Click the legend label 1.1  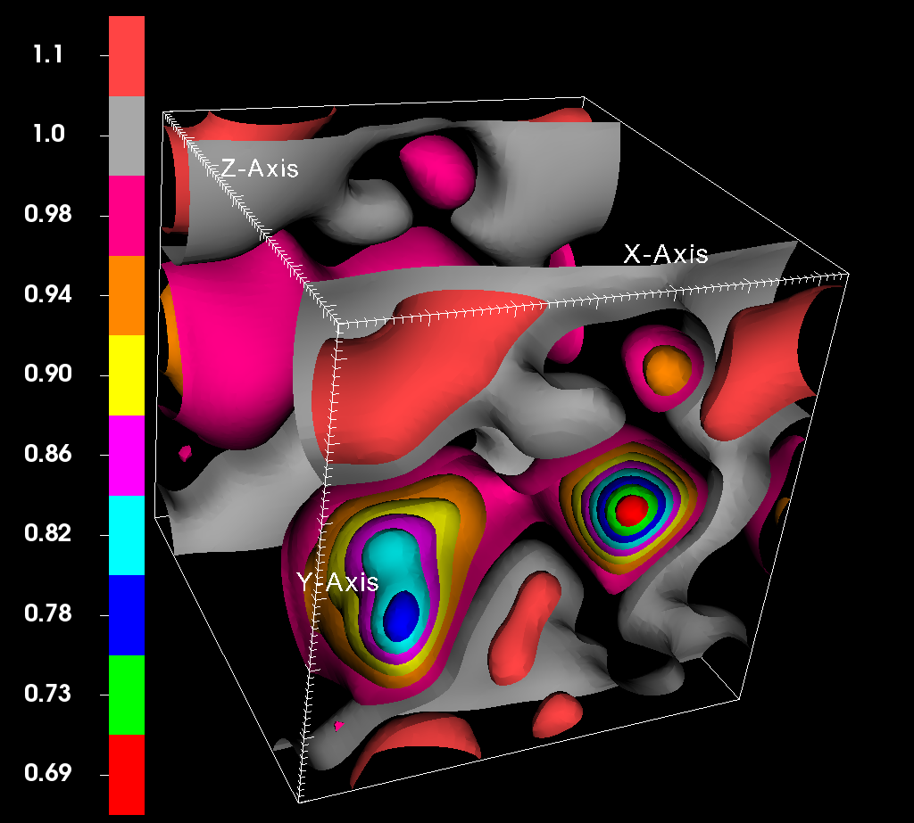48,54
